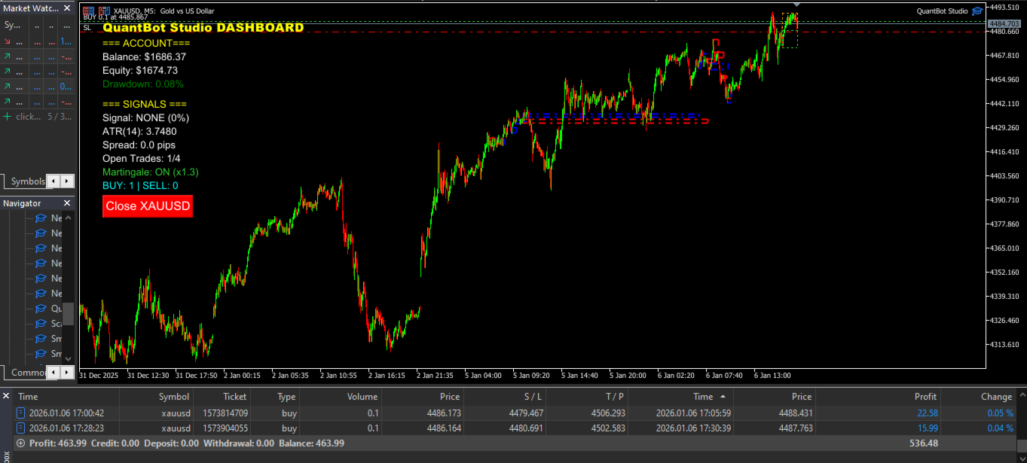The width and height of the screenshot is (1027, 463).
Task: Open the Symbols tab in Market Watch
Action: [28, 181]
